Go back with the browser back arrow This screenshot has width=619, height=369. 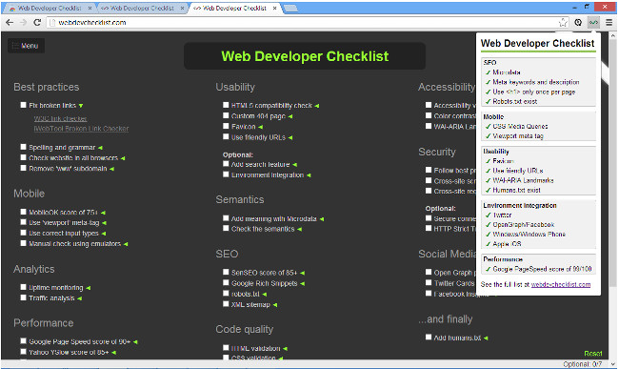(10, 23)
